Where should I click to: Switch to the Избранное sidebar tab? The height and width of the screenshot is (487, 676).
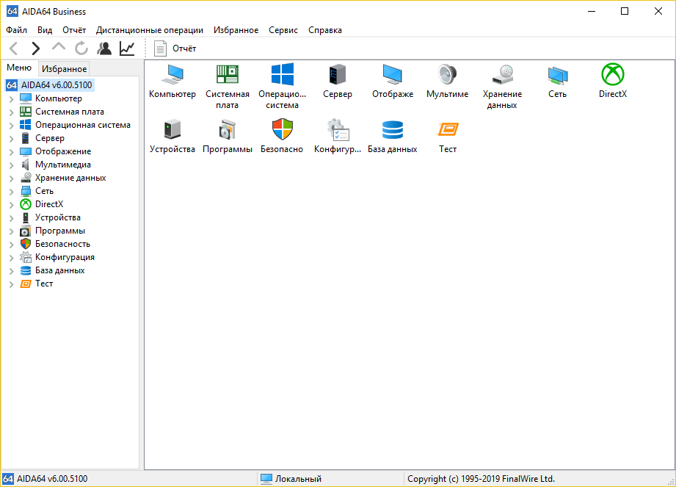click(x=65, y=69)
